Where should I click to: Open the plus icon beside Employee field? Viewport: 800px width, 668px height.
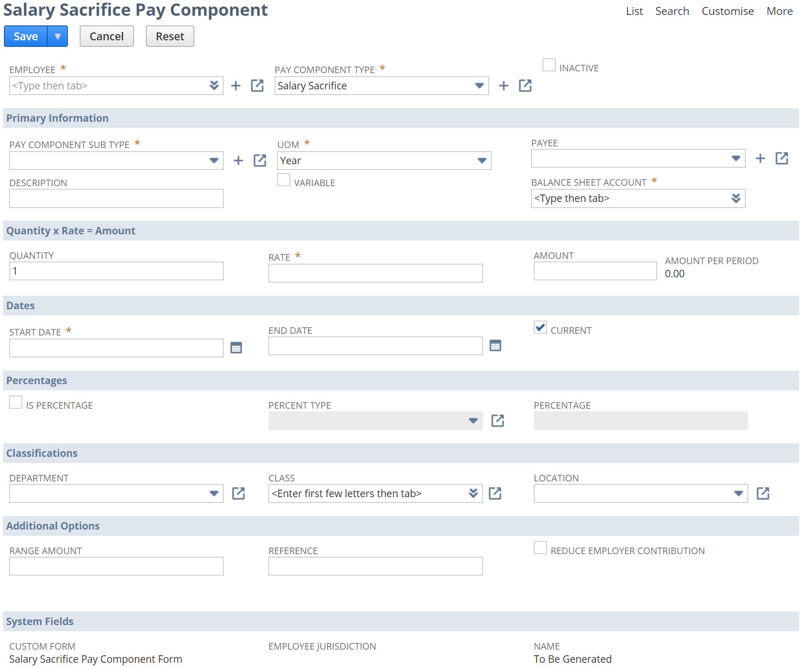(236, 85)
